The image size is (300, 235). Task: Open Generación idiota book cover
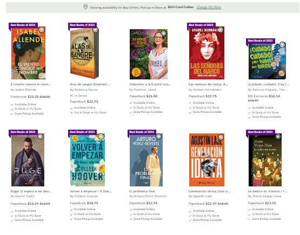coord(206,160)
